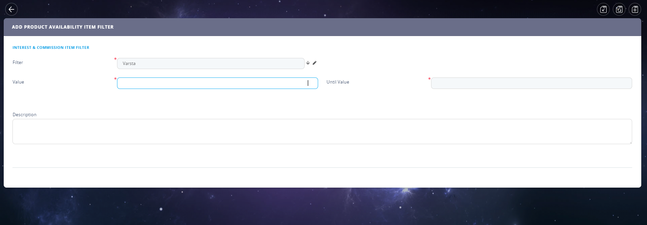Click the Interest & Commission Item Filter heading
Image resolution: width=647 pixels, height=225 pixels.
point(51,47)
